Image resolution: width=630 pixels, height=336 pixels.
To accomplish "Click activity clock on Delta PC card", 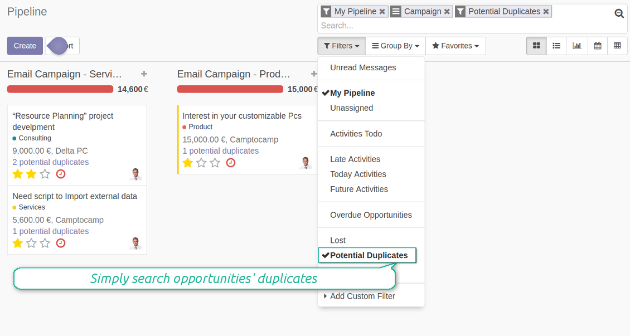I will pyautogui.click(x=61, y=174).
